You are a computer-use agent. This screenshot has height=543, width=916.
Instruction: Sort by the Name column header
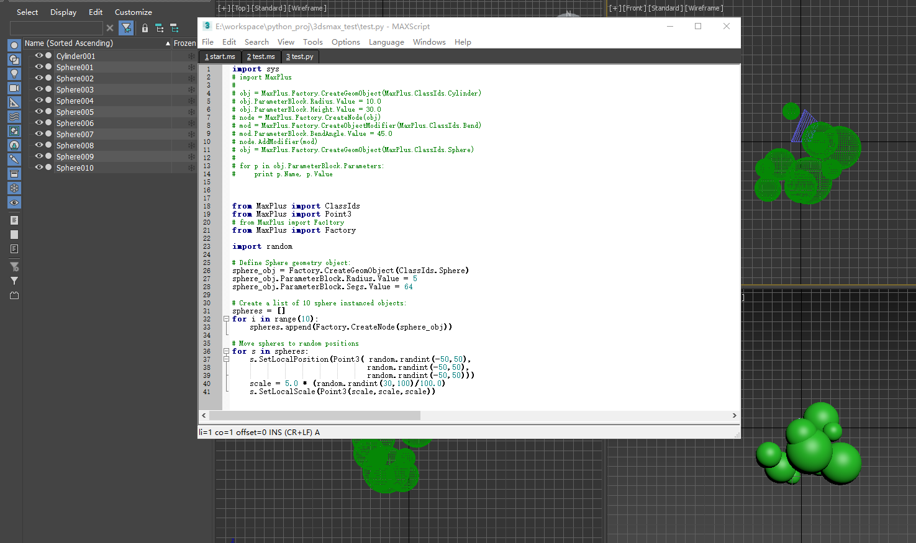[x=97, y=43]
